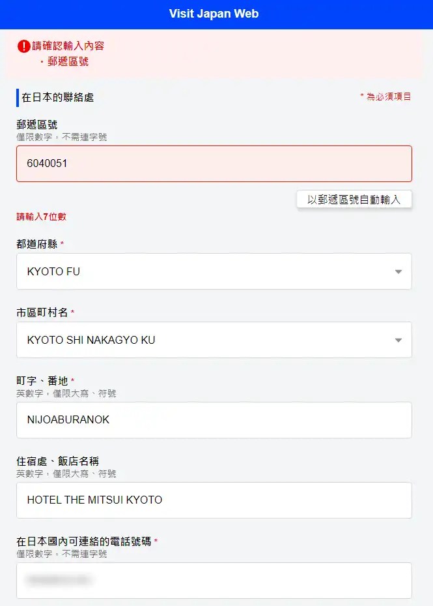This screenshot has height=606, width=433.
Task: Click the Visit Japan Web header title
Action: (214, 14)
